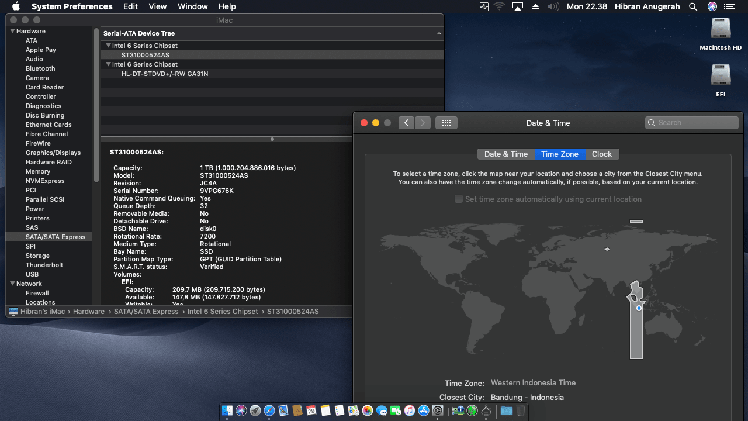The image size is (748, 421).
Task: Open Calendar from the Dock
Action: [311, 411]
